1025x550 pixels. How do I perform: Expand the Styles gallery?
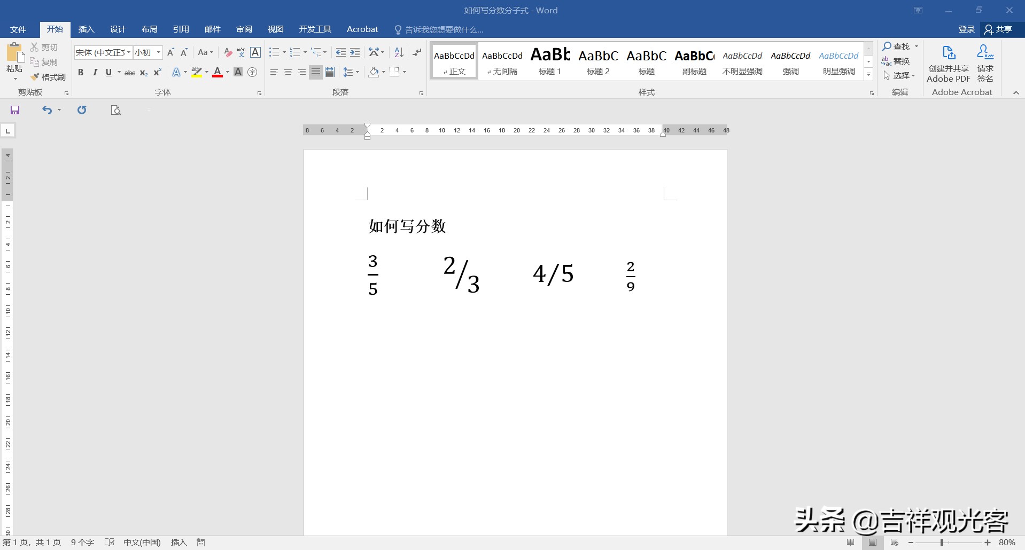pos(868,75)
